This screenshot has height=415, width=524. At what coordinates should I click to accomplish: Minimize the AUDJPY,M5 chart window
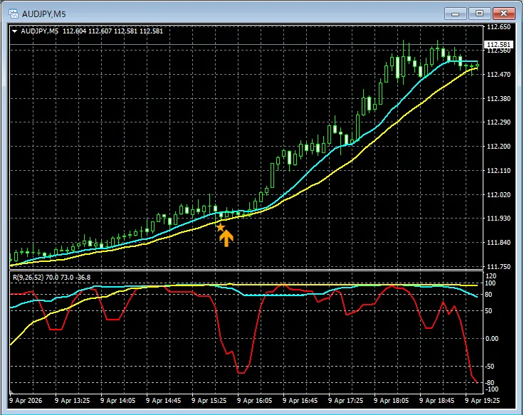[455, 14]
